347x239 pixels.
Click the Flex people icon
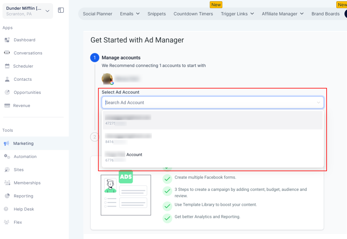tap(7, 222)
